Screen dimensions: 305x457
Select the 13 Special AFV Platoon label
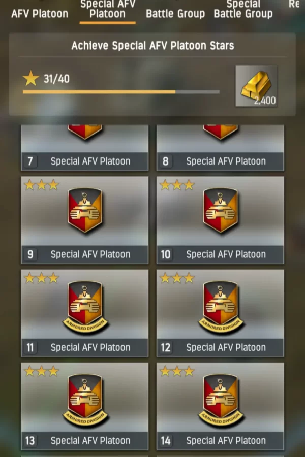(85, 441)
